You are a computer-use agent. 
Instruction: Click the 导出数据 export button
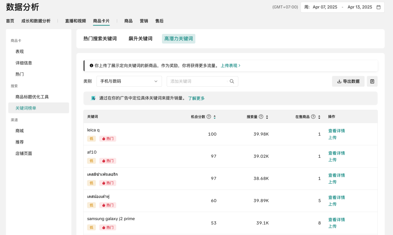click(x=348, y=81)
